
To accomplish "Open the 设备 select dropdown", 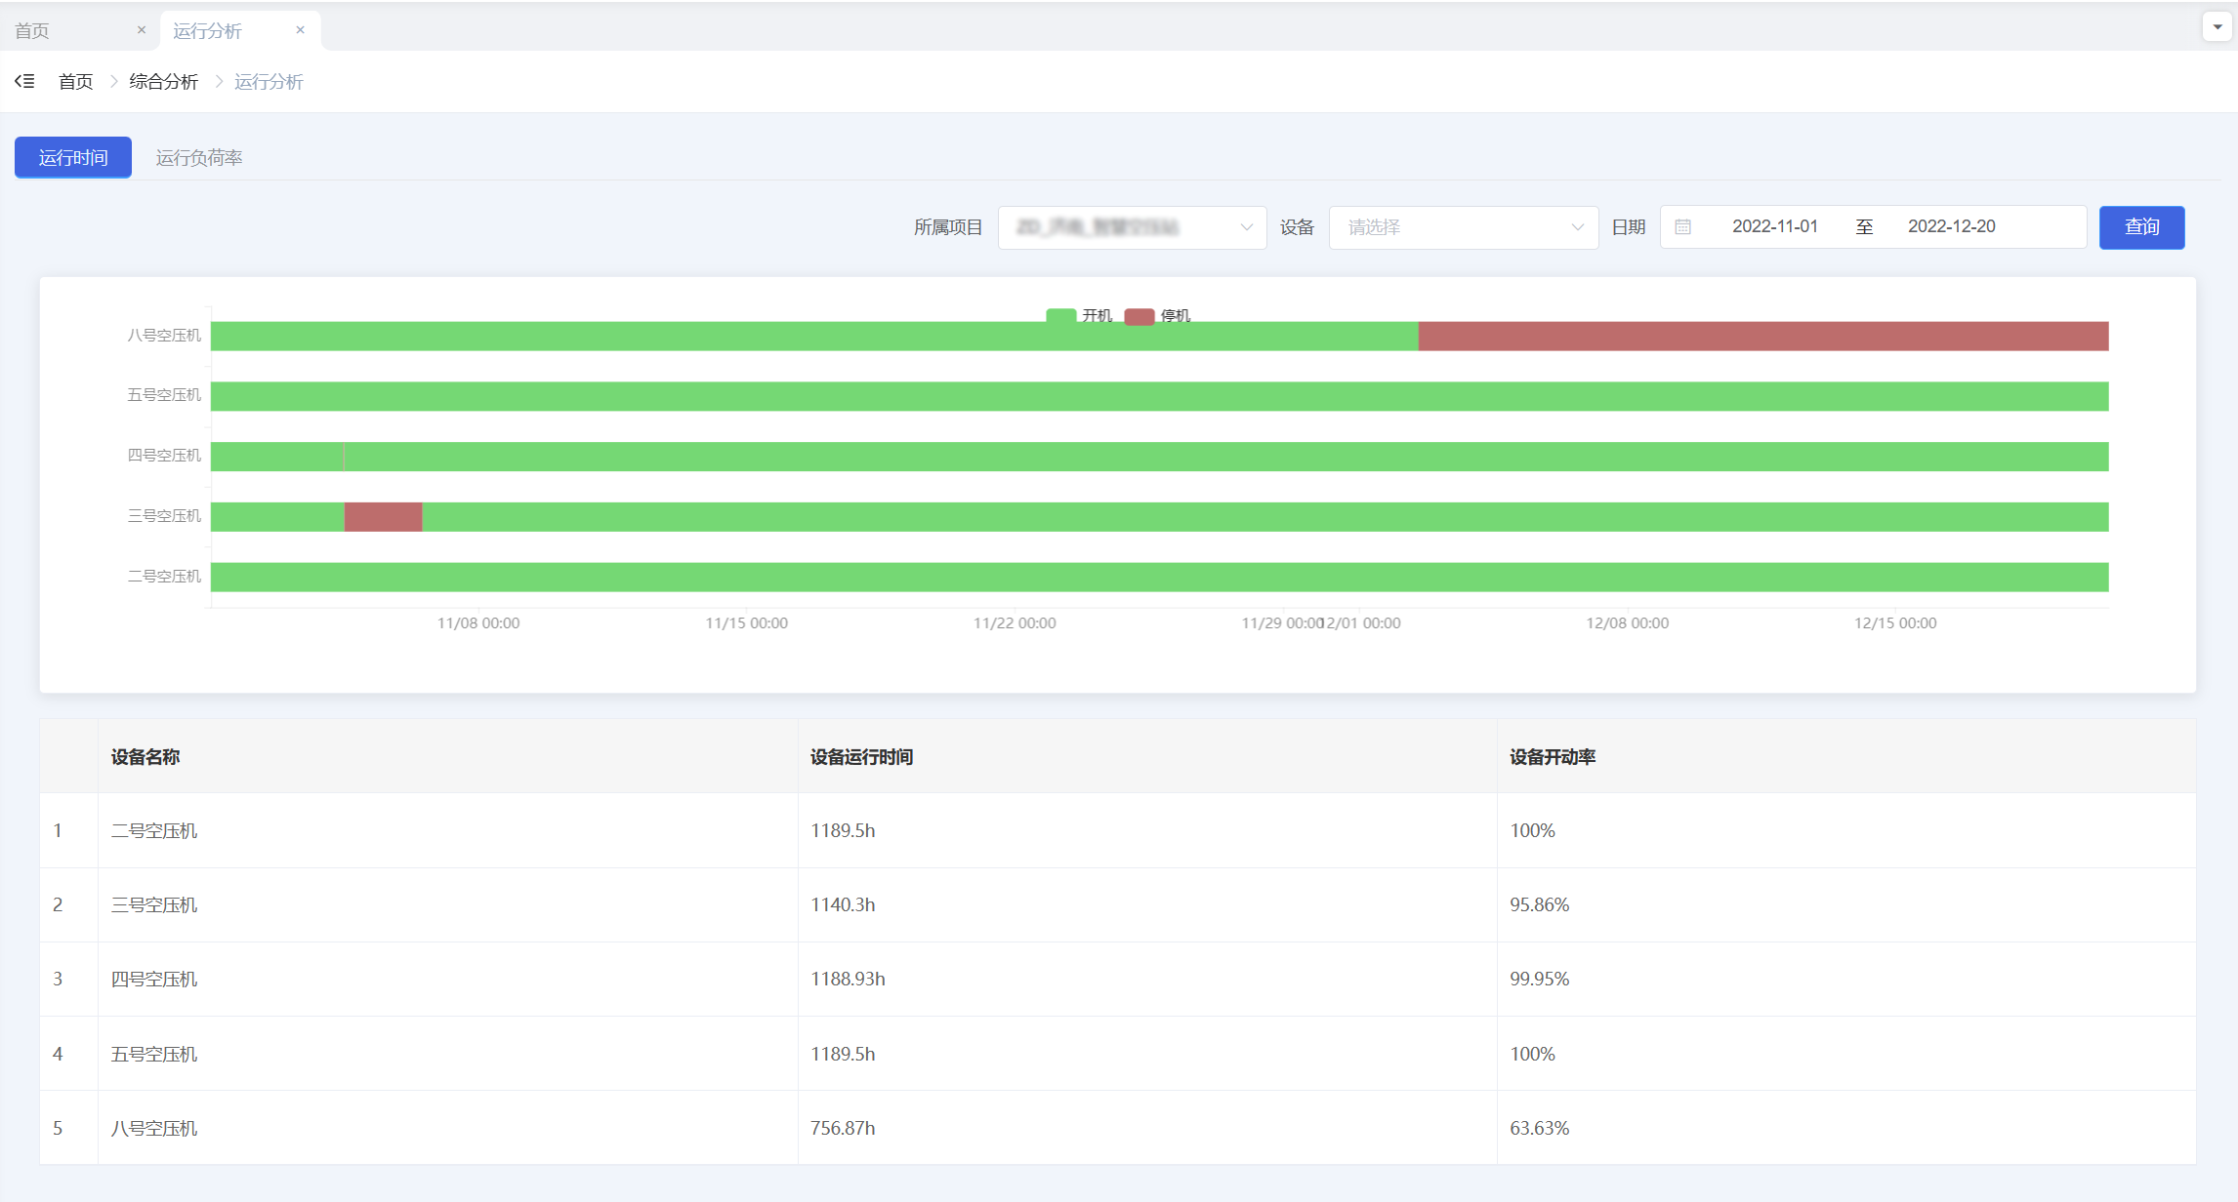I will (x=1463, y=227).
